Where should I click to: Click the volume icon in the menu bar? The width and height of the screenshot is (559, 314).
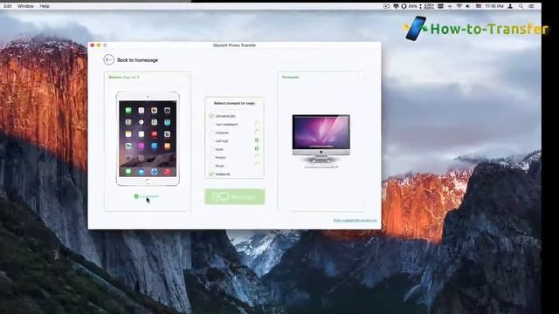coord(468,6)
